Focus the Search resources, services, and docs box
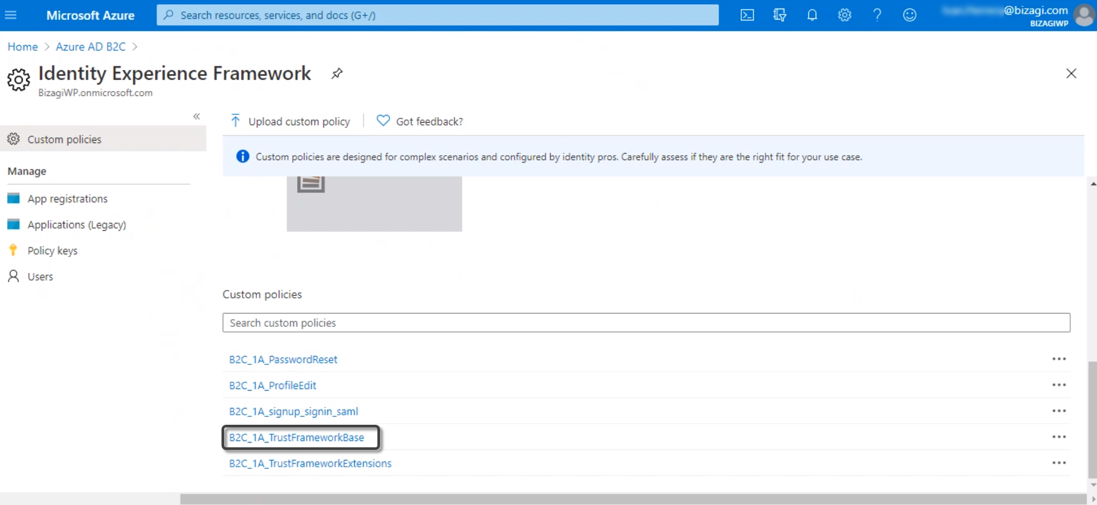The image size is (1097, 505). coord(437,15)
